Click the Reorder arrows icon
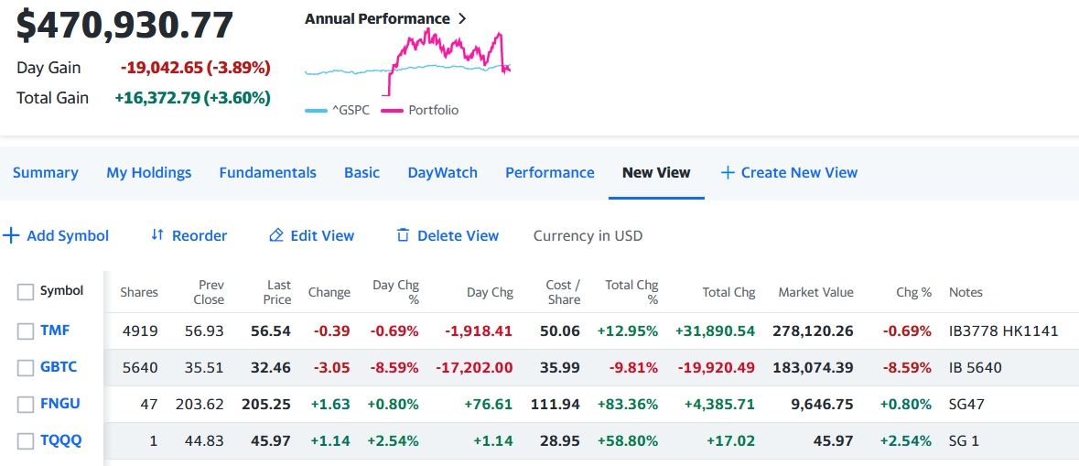 click(157, 235)
